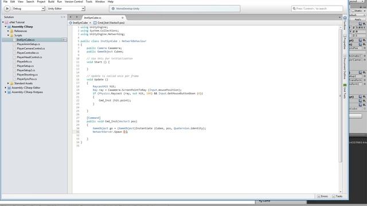Open the Debug configuration dropdown

[28, 9]
